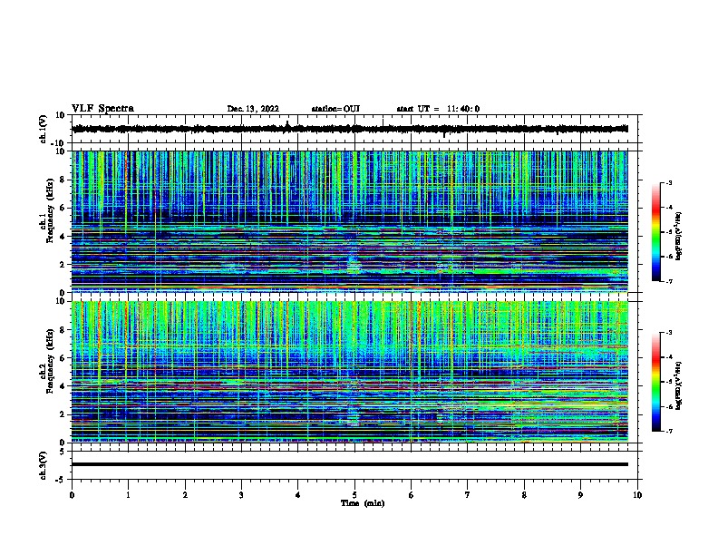Click the log(PSD) label beside ch.2 color bar
The image size is (718, 555).
678,385
